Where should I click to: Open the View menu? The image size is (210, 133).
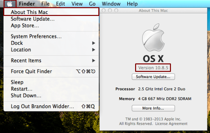[x=77, y=4]
